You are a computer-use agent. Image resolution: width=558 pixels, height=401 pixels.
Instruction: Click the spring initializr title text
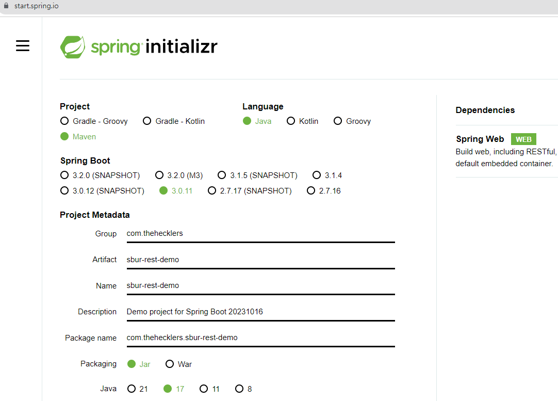pos(154,46)
